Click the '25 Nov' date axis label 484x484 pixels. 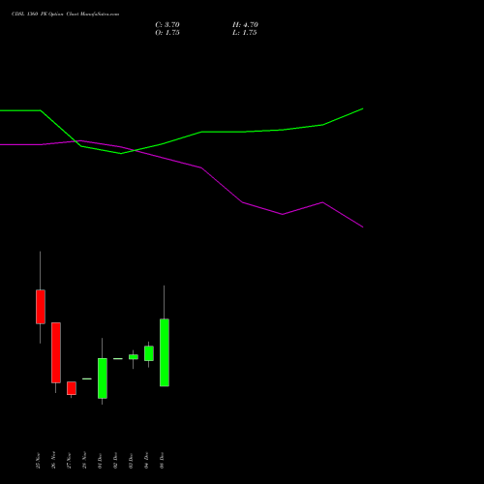point(38,461)
